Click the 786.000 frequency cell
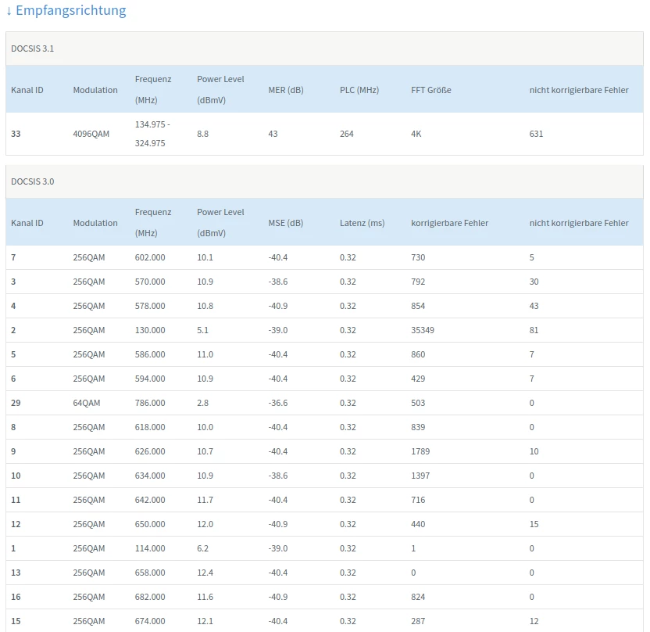650x632 pixels. click(150, 403)
